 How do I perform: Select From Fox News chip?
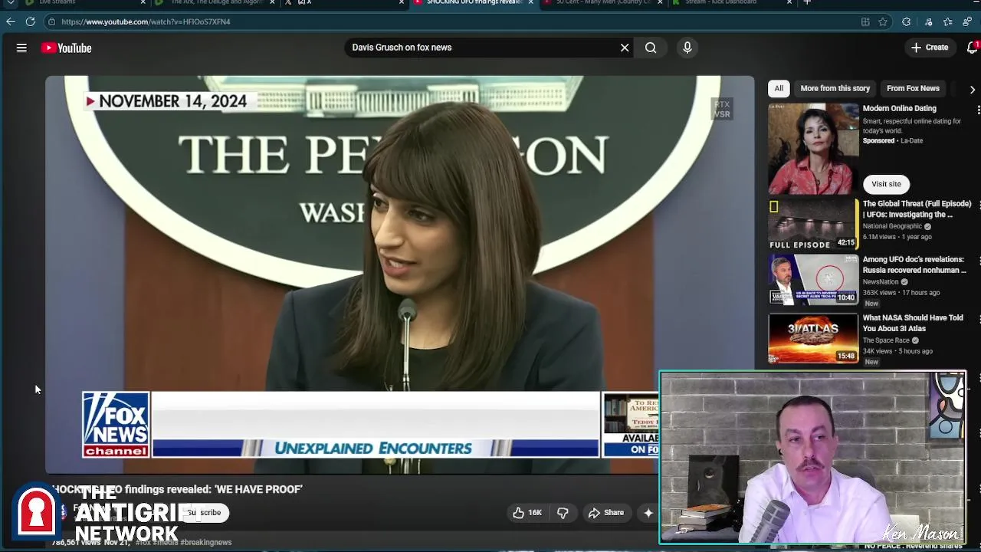click(913, 88)
